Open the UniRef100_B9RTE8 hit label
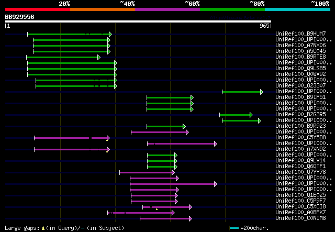This screenshot has height=232, width=335. pos(300,57)
